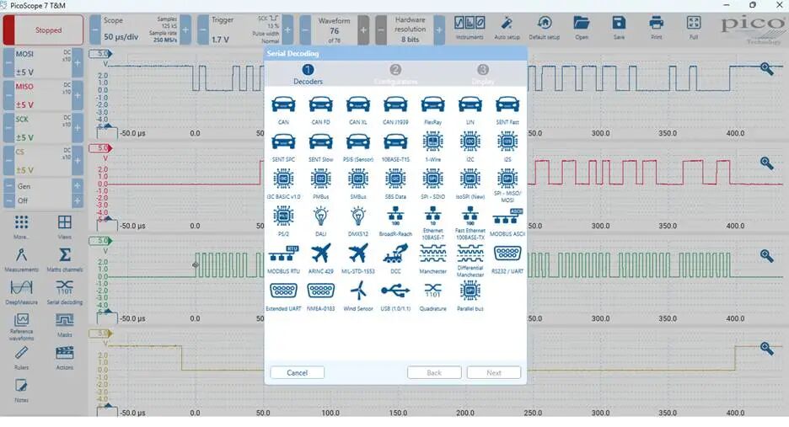The image size is (789, 427).
Task: Click the Auto setup toolbar icon
Action: pos(507,28)
